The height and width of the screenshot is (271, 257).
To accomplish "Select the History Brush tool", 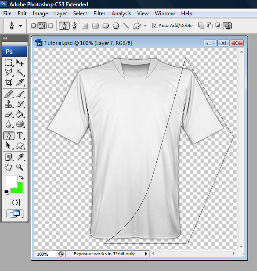I will coord(20,104).
